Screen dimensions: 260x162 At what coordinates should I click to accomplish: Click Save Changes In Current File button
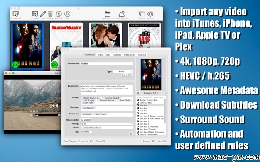tap(78, 141)
